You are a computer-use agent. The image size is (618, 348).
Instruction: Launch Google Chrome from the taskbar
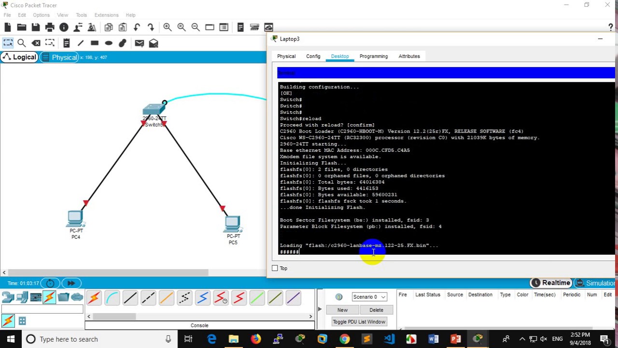click(344, 339)
